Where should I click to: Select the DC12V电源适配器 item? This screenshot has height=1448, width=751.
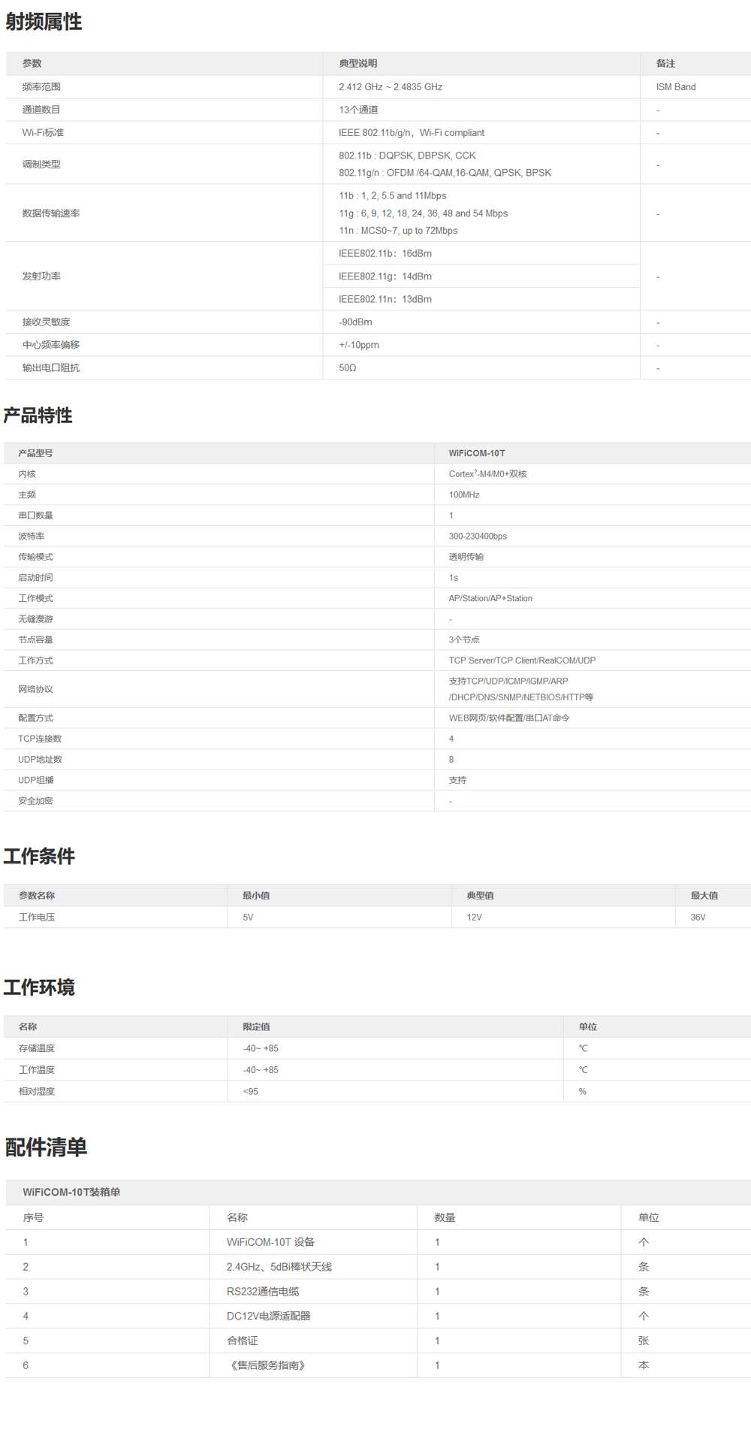pyautogui.click(x=269, y=1317)
